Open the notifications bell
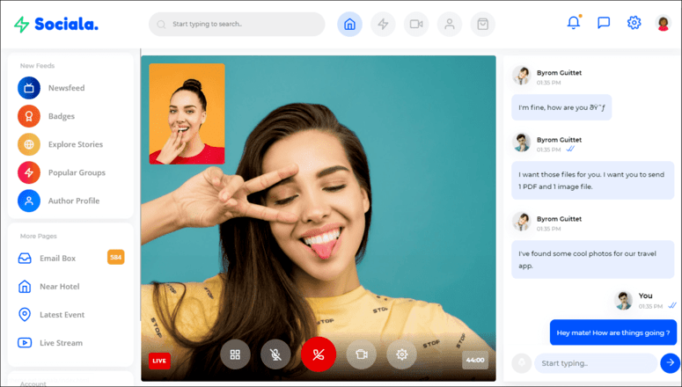The width and height of the screenshot is (682, 387). (x=574, y=23)
